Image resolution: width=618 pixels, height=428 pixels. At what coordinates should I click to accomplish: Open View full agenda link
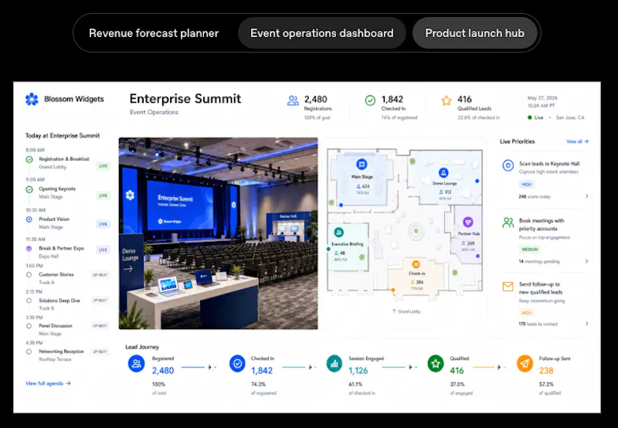tap(48, 383)
